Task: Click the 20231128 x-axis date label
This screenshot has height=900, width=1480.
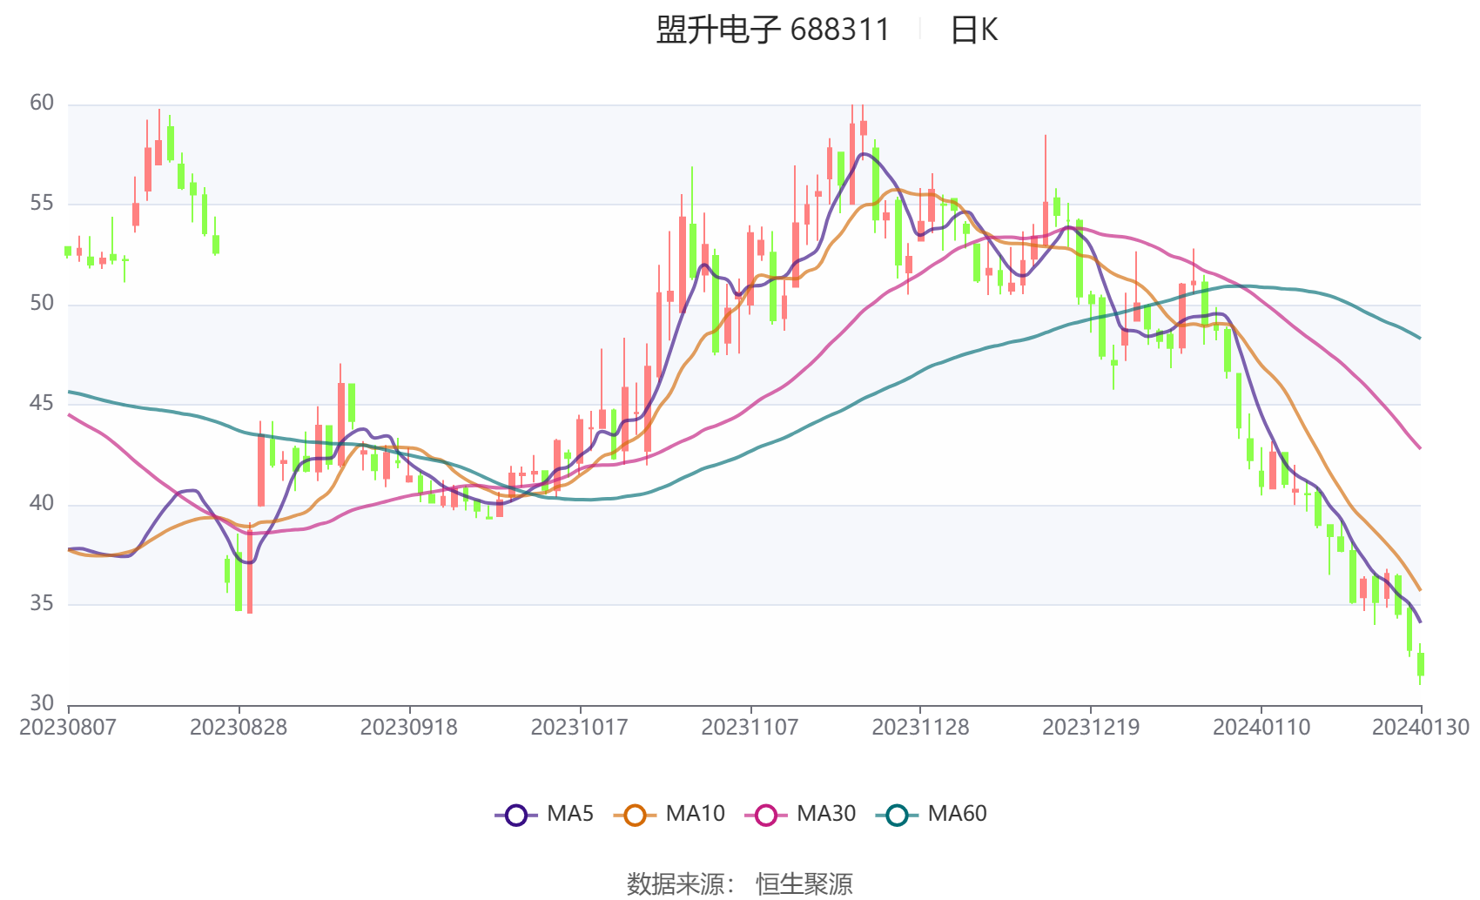Action: click(920, 727)
